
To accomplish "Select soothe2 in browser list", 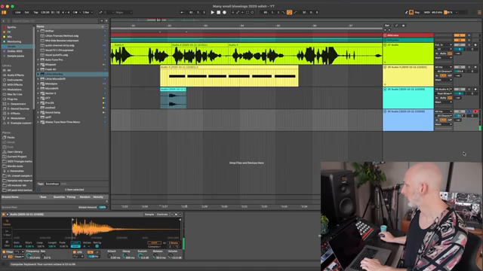I will click(x=51, y=108).
